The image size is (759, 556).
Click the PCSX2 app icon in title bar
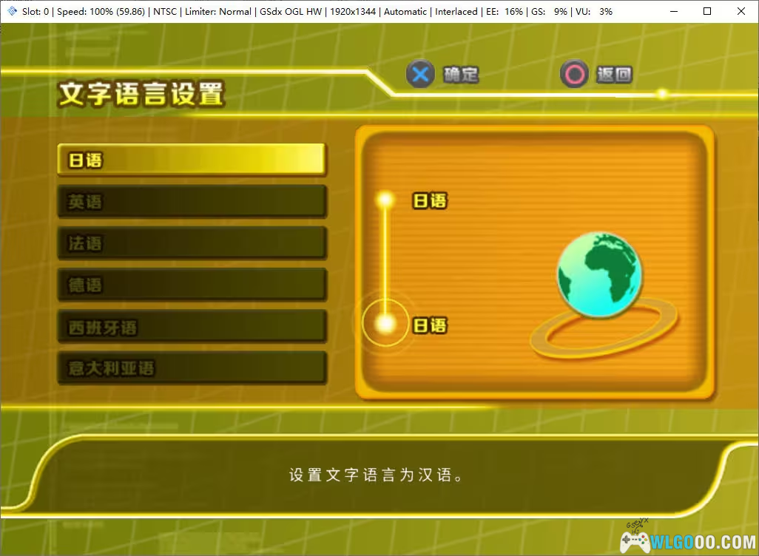coord(11,11)
